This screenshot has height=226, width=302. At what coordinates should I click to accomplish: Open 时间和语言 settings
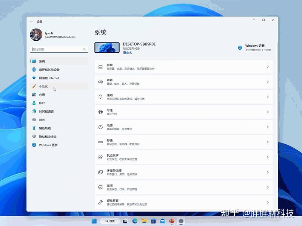coord(45,111)
